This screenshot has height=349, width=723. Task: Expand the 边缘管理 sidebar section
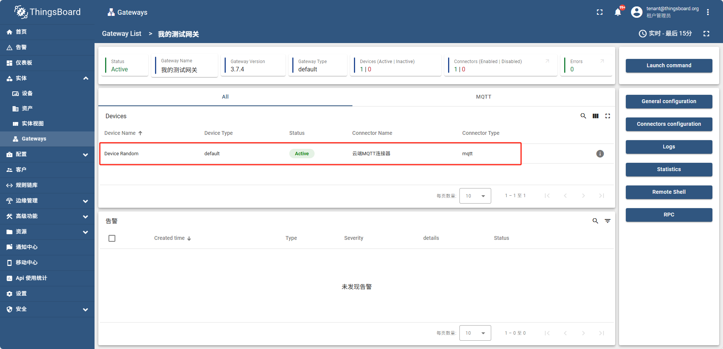(x=85, y=201)
